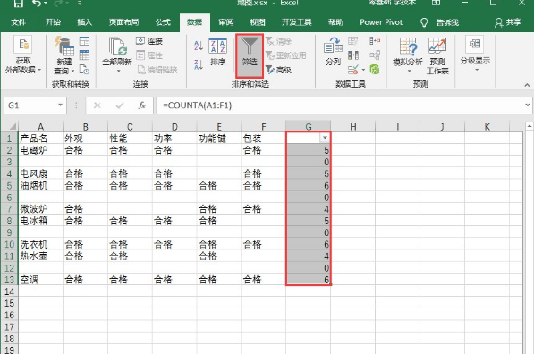
Task: Open the Data Validation dropdown arrow
Action: click(x=363, y=70)
